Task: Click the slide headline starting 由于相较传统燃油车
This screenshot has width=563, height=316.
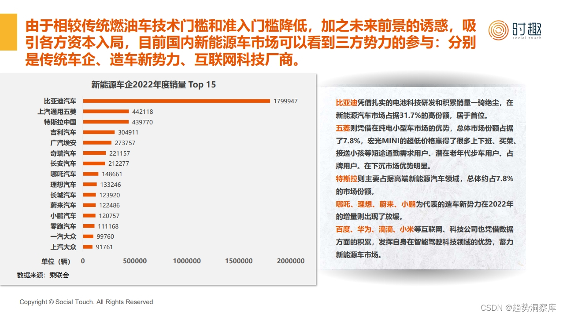Action: coord(251,42)
